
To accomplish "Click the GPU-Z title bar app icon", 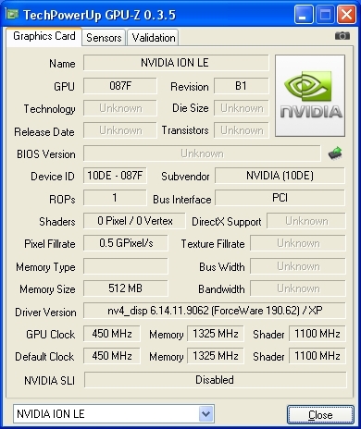I will (12, 14).
